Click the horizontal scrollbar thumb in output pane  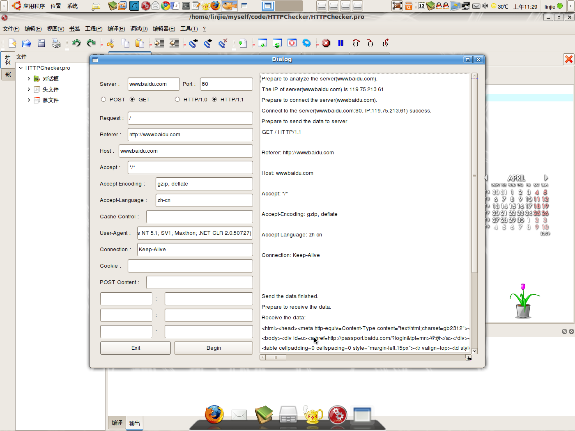tap(276, 357)
